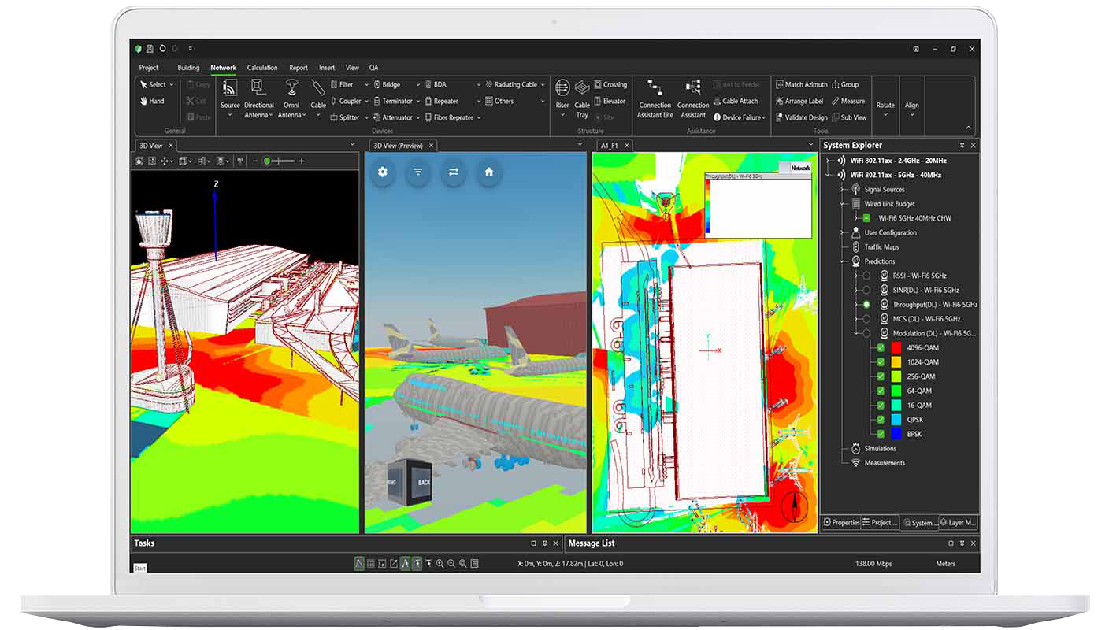Add an Attenuator device
The width and height of the screenshot is (1109, 630).
(392, 117)
